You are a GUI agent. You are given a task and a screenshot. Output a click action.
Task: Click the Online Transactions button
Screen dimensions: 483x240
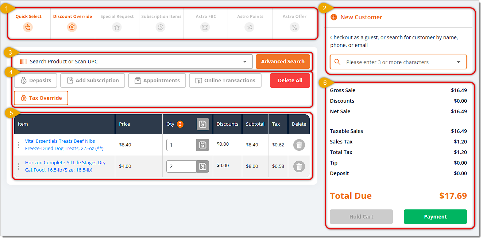tap(225, 80)
